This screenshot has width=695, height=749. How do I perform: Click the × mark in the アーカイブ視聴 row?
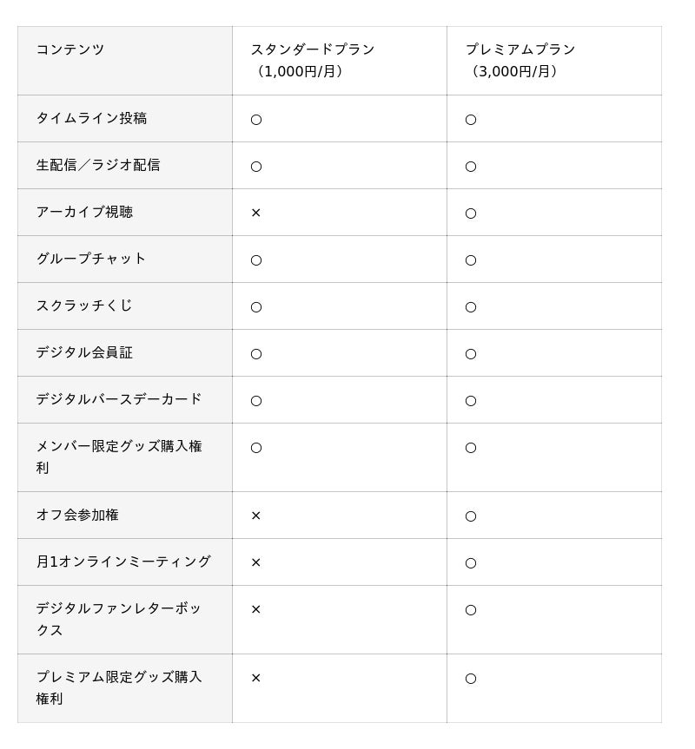pos(255,213)
